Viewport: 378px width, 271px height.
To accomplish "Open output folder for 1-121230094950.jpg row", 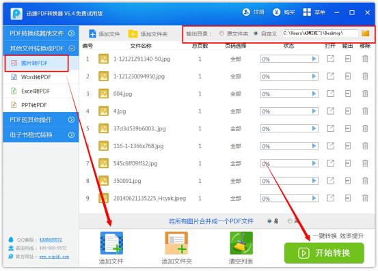I will point(348,76).
